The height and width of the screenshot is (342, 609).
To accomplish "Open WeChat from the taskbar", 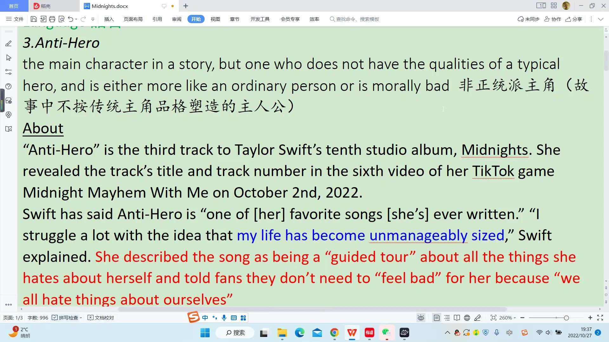I will point(387,333).
